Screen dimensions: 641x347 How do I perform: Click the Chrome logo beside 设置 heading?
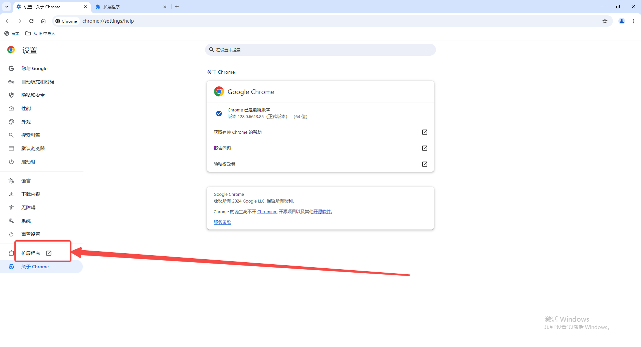tap(11, 50)
